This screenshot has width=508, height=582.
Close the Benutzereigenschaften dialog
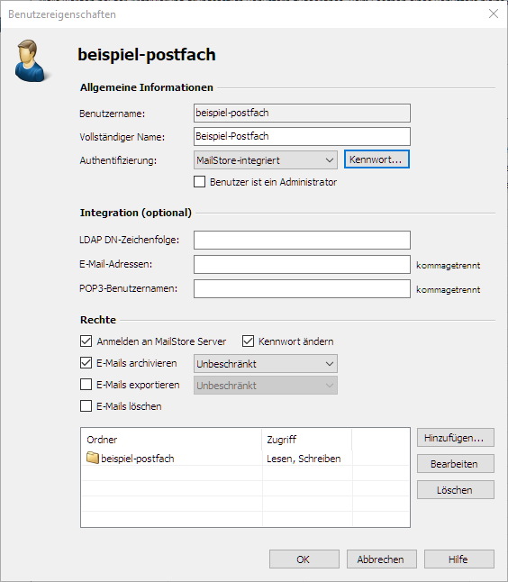pyautogui.click(x=494, y=14)
